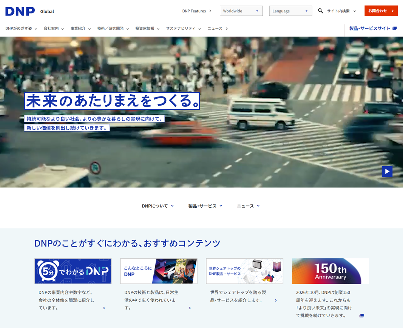Open the 5分でわかるDNP banner image

pyautogui.click(x=73, y=271)
